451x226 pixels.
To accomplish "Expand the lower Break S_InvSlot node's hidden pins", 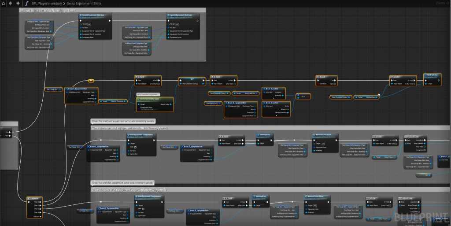I will [276, 115].
